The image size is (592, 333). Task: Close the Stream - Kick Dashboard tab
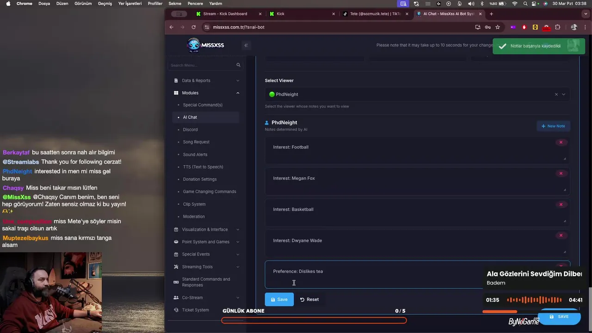(x=260, y=14)
